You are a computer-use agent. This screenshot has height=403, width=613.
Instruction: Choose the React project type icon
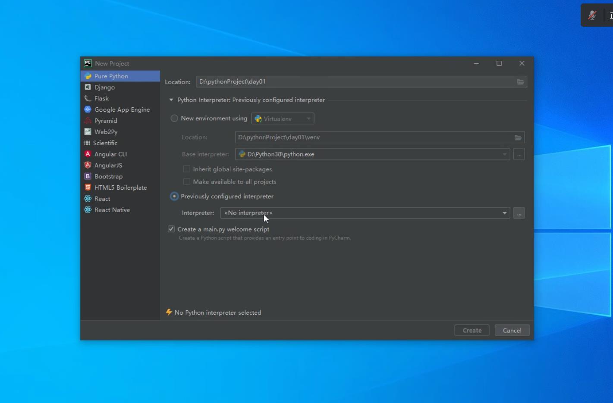point(88,199)
